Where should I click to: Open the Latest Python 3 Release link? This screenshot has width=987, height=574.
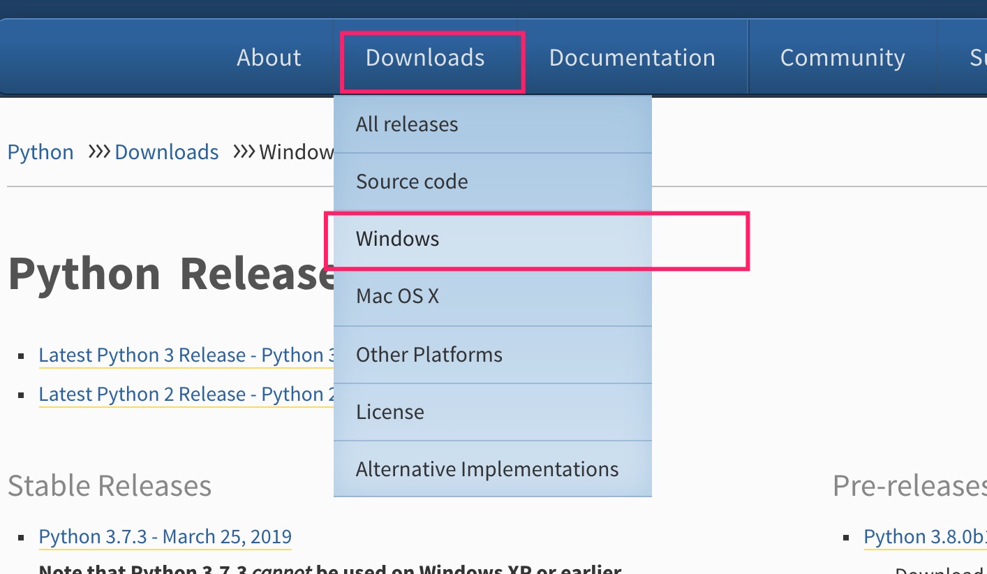click(185, 355)
